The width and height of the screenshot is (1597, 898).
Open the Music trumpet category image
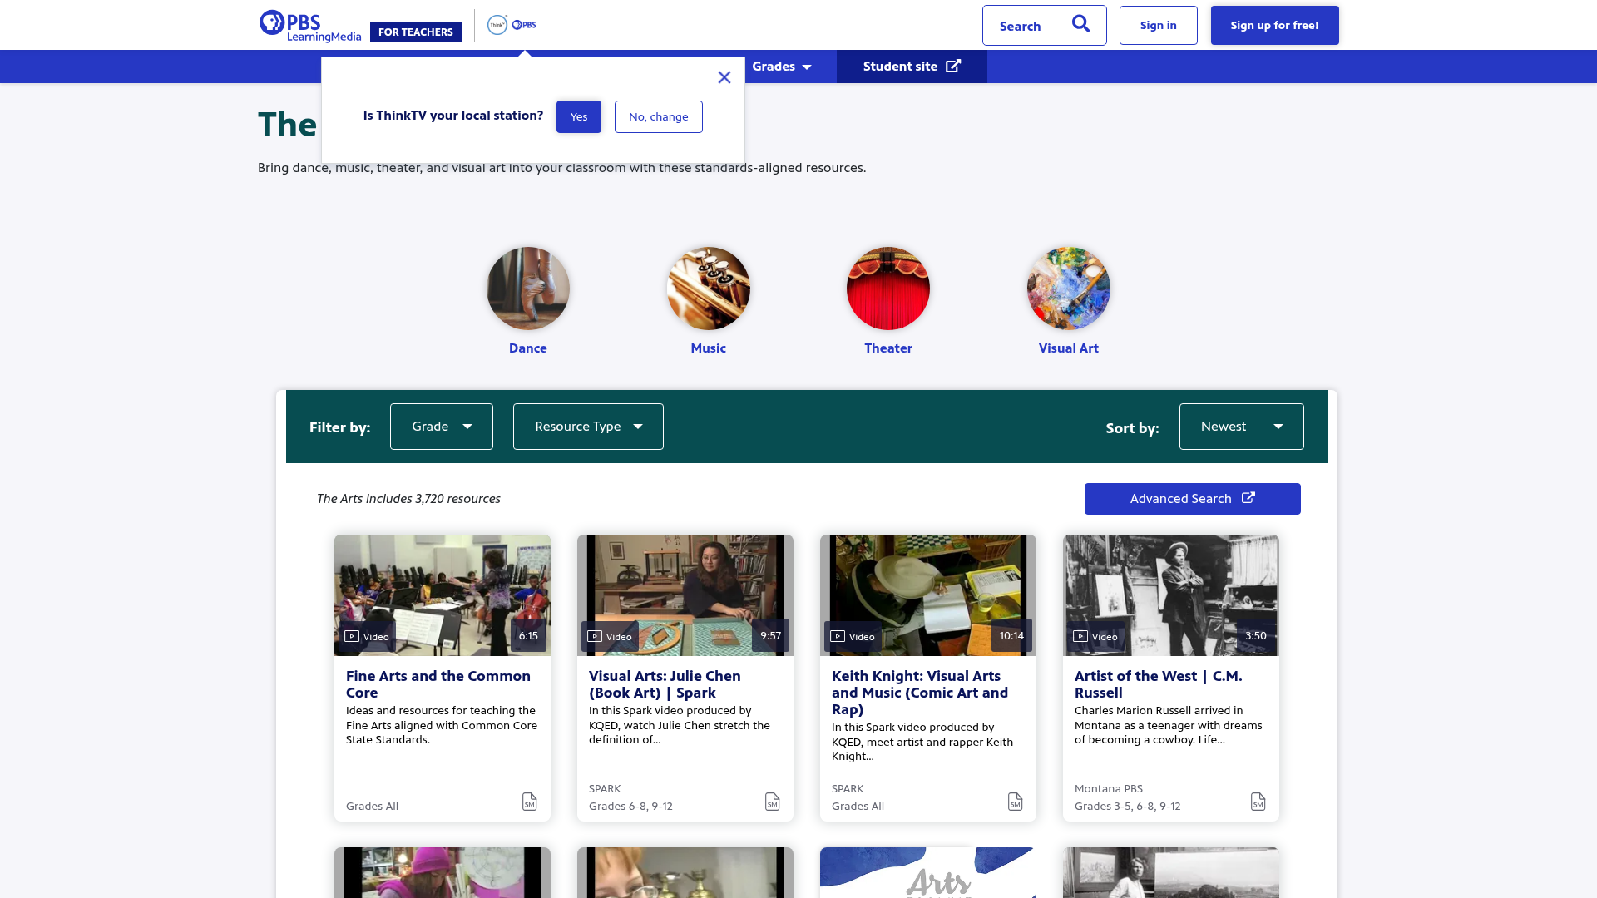pyautogui.click(x=709, y=289)
